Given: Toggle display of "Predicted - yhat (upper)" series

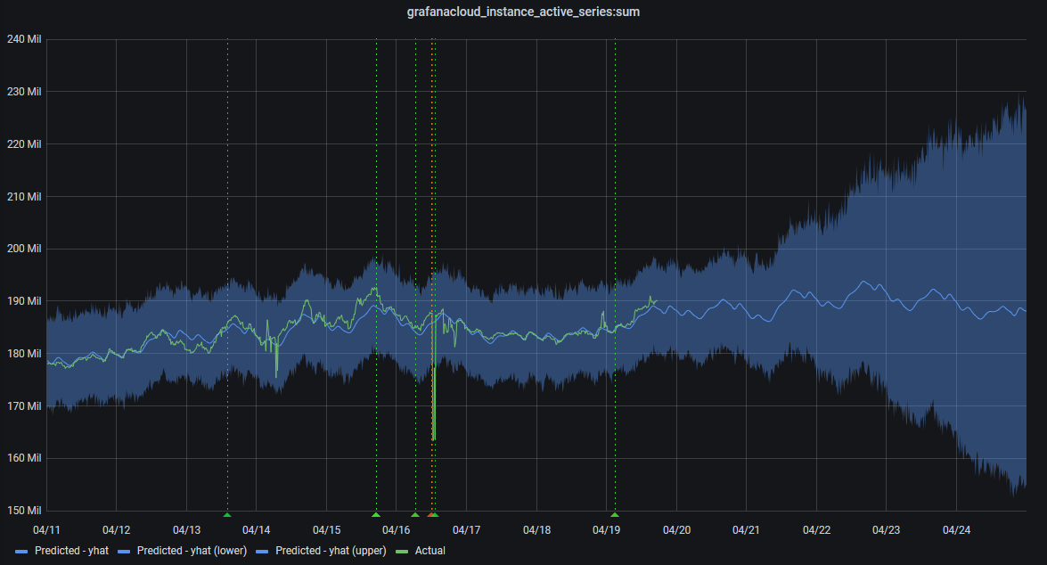Looking at the screenshot, I should 330,551.
